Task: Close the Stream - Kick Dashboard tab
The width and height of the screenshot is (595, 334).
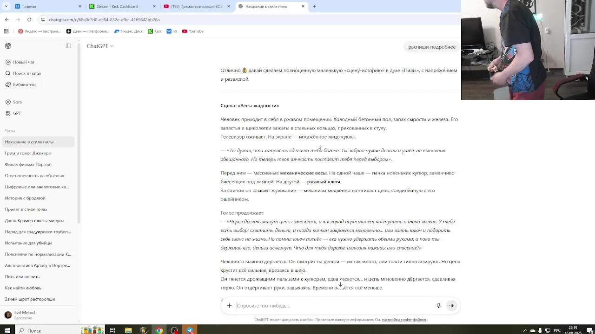Action: [154, 6]
